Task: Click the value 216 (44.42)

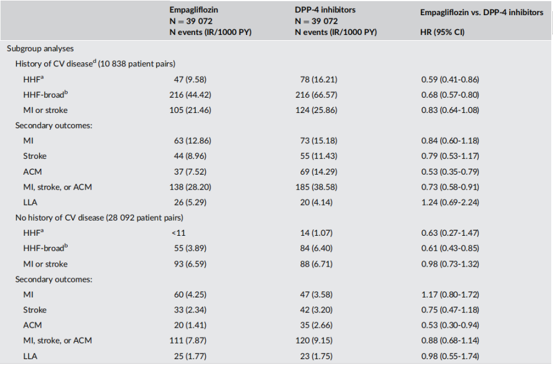Action: point(190,95)
